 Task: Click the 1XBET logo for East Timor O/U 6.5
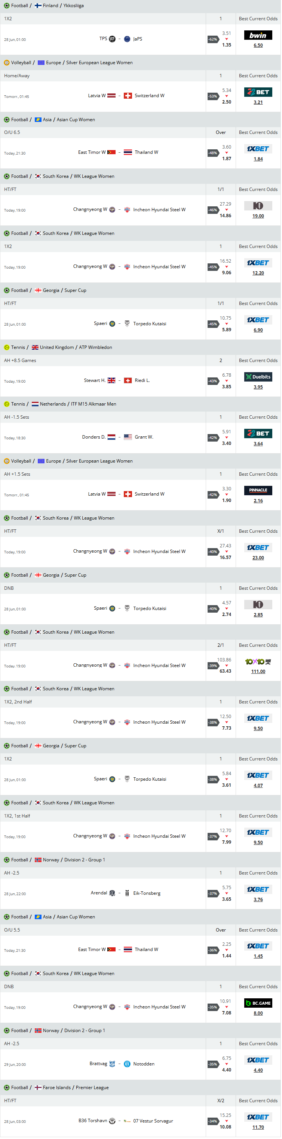[x=258, y=149]
